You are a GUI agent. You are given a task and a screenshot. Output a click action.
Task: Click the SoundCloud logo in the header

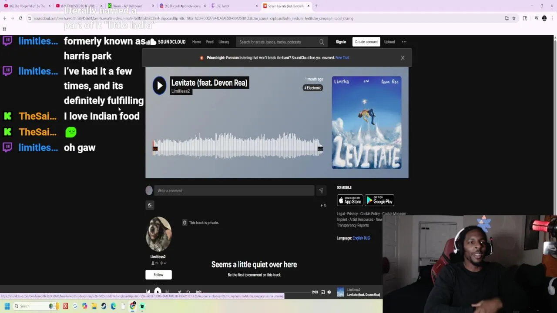pos(166,42)
